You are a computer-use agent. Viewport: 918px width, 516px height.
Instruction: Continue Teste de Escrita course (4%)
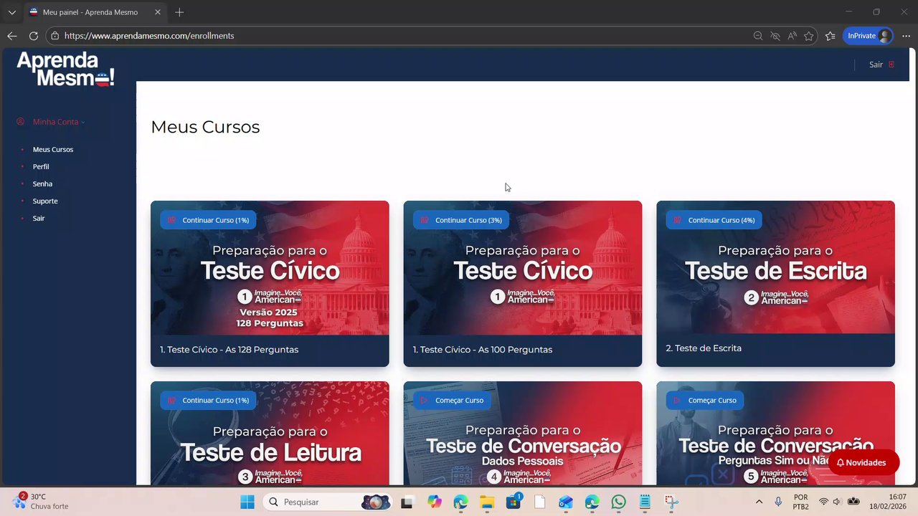pos(714,220)
